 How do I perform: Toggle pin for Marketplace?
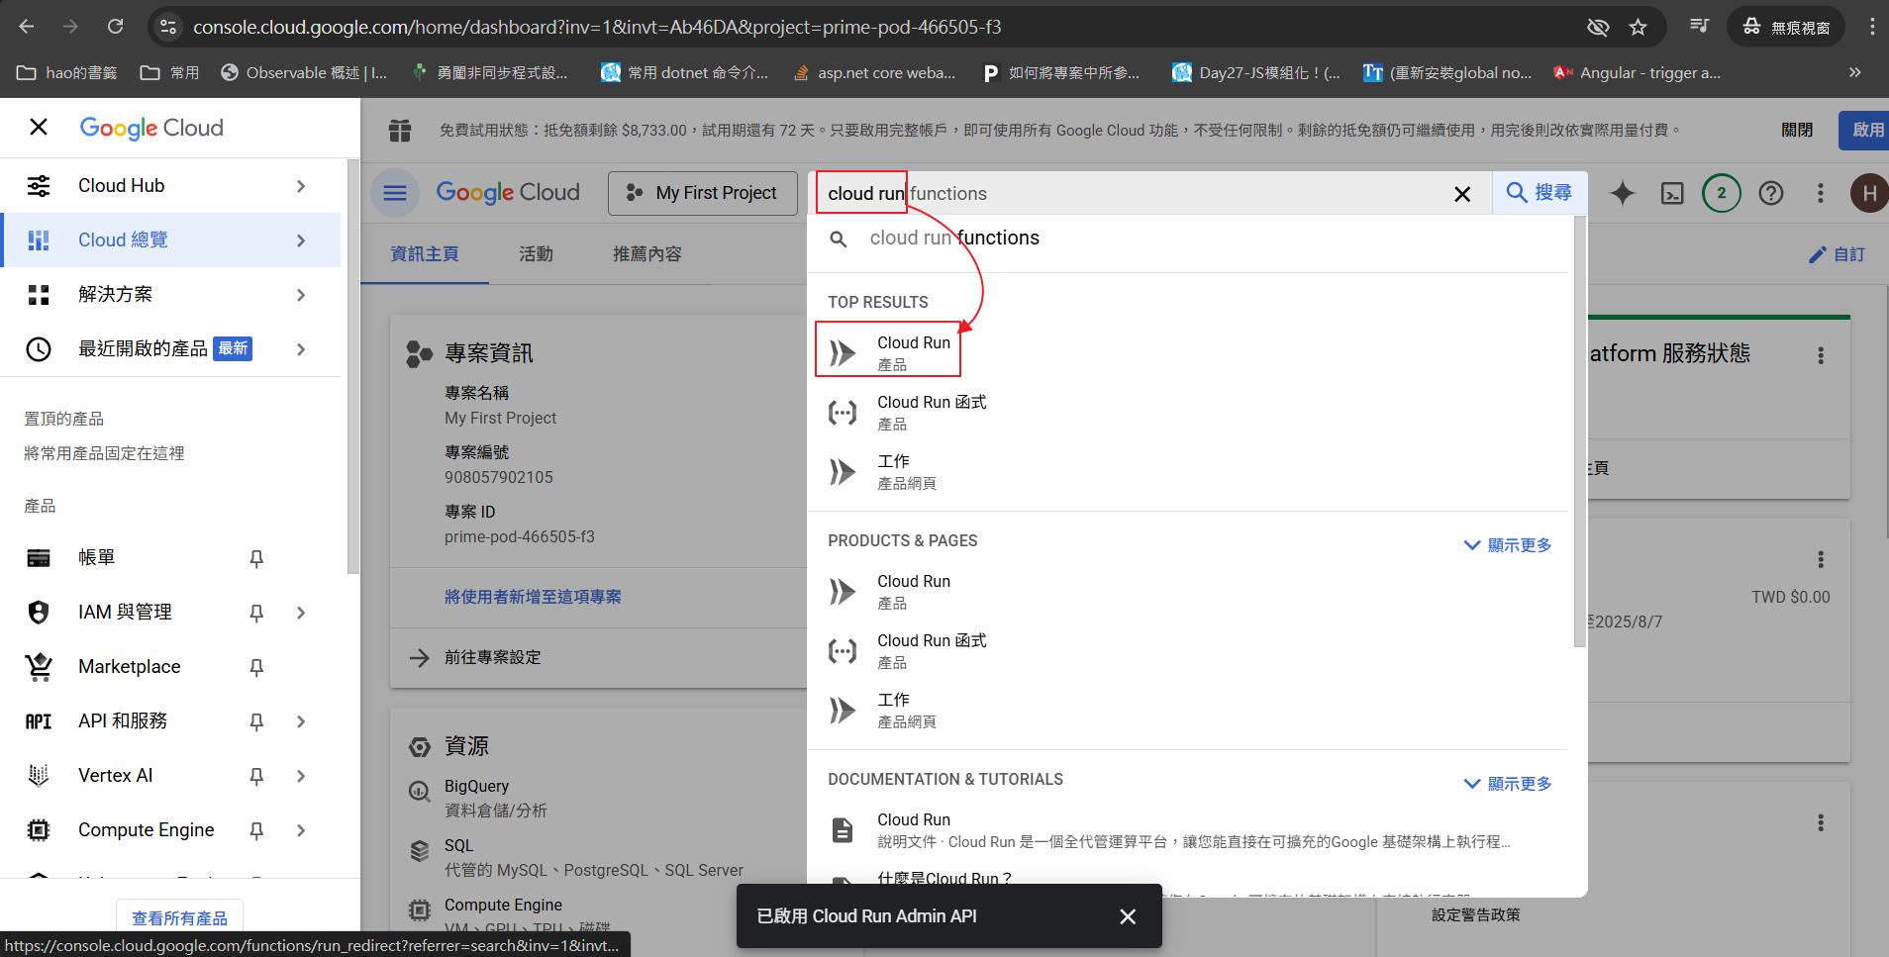(x=256, y=668)
